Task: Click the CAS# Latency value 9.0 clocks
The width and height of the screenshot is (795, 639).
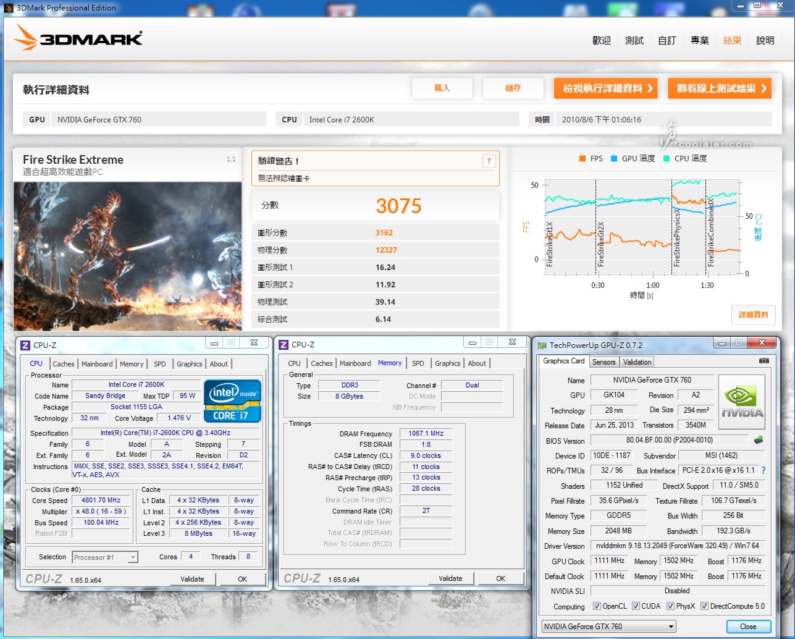Action: coord(426,455)
